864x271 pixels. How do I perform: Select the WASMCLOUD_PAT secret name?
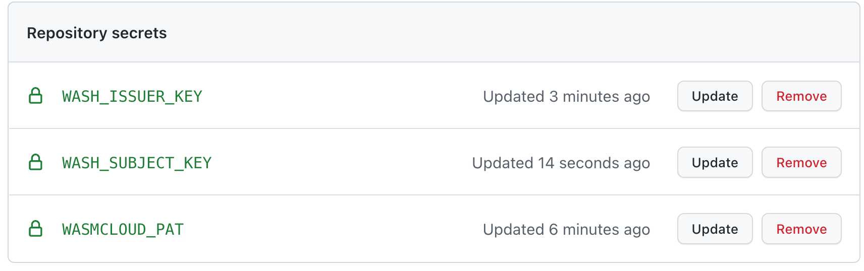tap(123, 229)
